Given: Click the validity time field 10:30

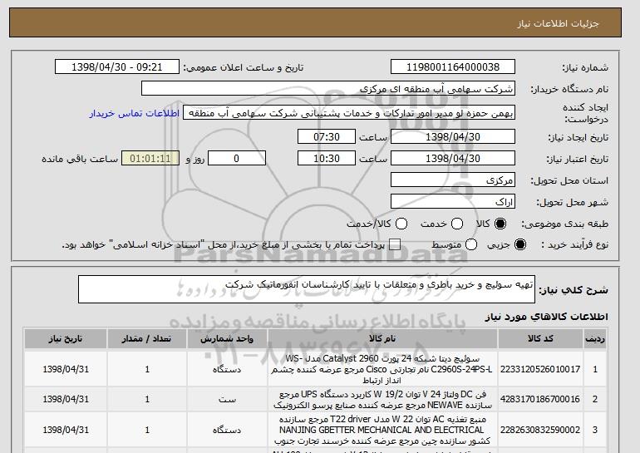Looking at the screenshot, I should 327,159.
